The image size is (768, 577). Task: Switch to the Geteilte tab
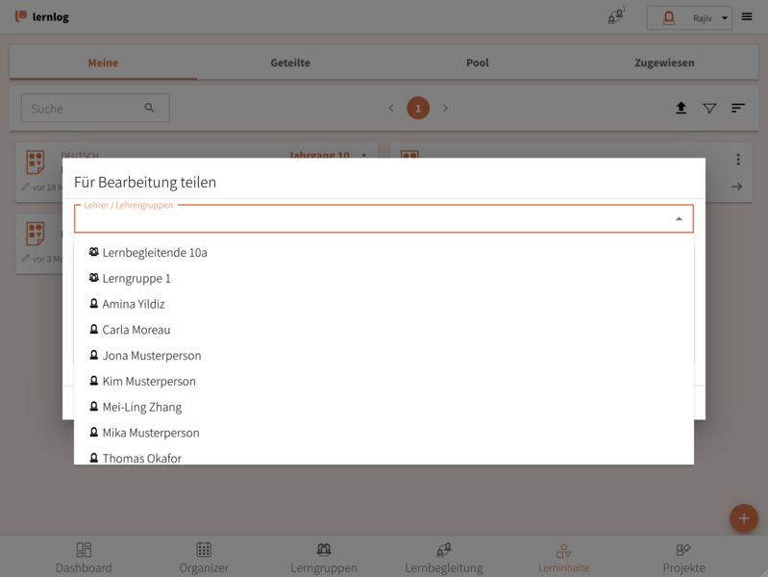(290, 63)
